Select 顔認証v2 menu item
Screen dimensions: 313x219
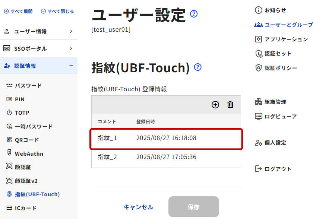click(26, 181)
